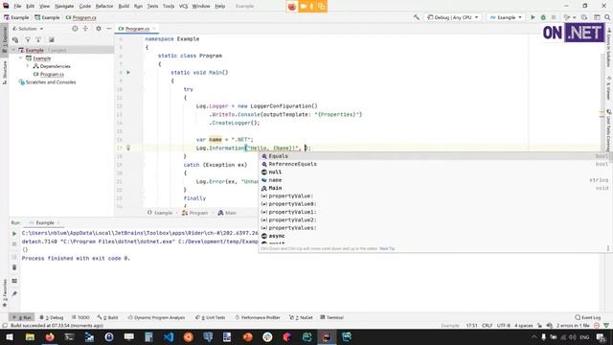Collapse the Example solution root node
613x345 pixels.
pyautogui.click(x=14, y=50)
